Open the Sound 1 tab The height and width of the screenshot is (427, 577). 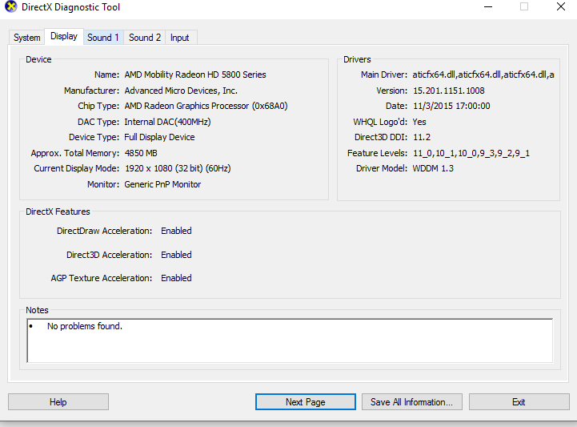(x=103, y=38)
